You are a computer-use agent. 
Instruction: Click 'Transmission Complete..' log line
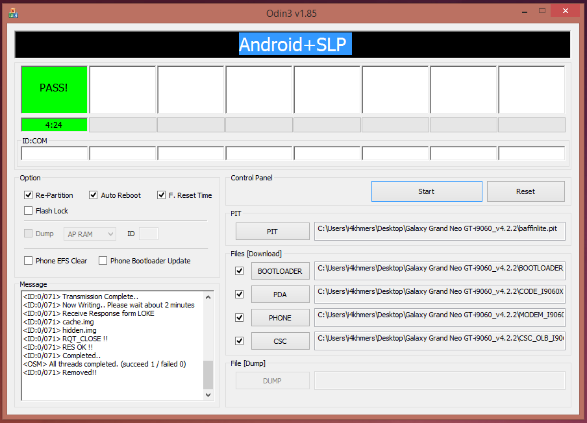(x=81, y=296)
